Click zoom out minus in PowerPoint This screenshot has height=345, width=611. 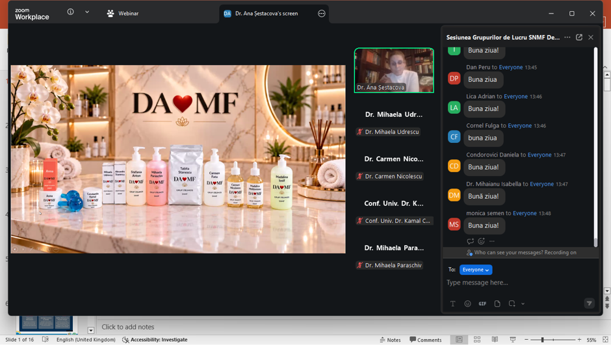pos(526,340)
